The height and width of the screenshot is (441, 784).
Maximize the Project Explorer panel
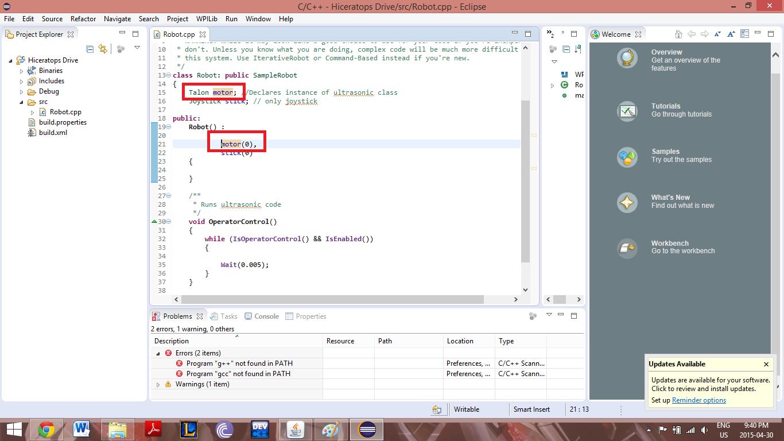point(135,34)
